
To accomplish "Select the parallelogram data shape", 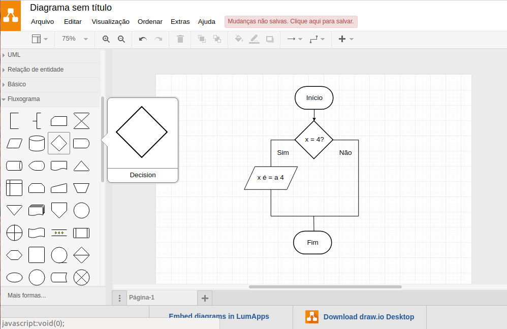I will tap(15, 143).
